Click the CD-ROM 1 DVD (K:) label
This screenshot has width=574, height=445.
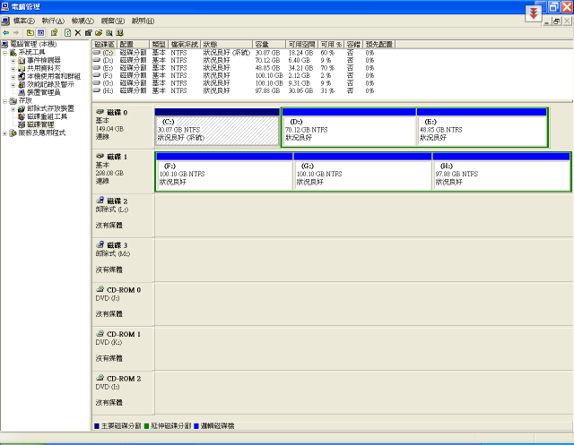click(x=109, y=342)
